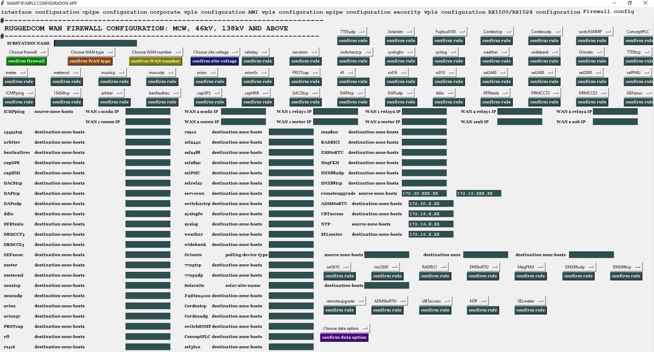
Task: Click the WAN 1 scada IP field
Action: pos(148,112)
